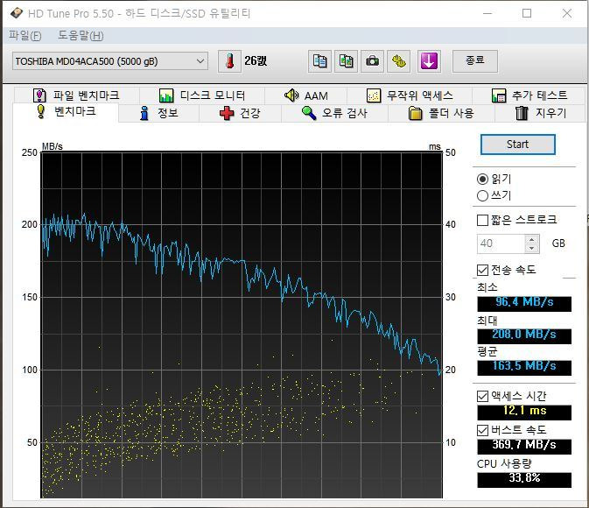Switch to the 파일 벤치마크 tab

tap(76, 95)
